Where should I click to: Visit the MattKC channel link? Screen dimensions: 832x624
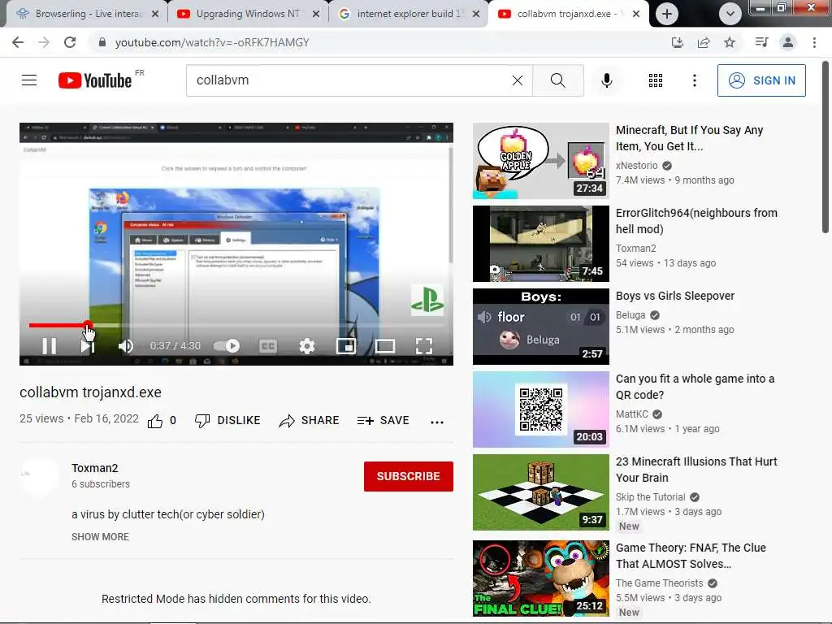tap(632, 414)
